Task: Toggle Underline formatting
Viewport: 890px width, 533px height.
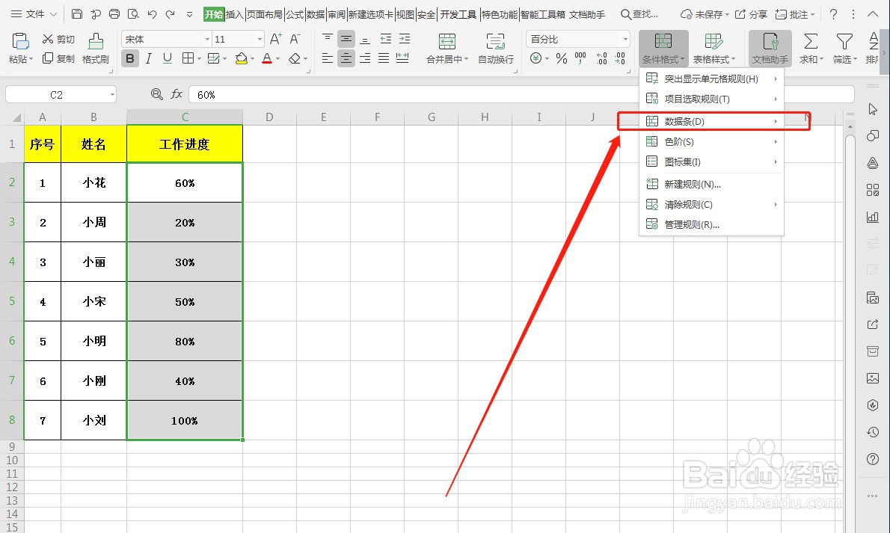Action: pyautogui.click(x=168, y=58)
